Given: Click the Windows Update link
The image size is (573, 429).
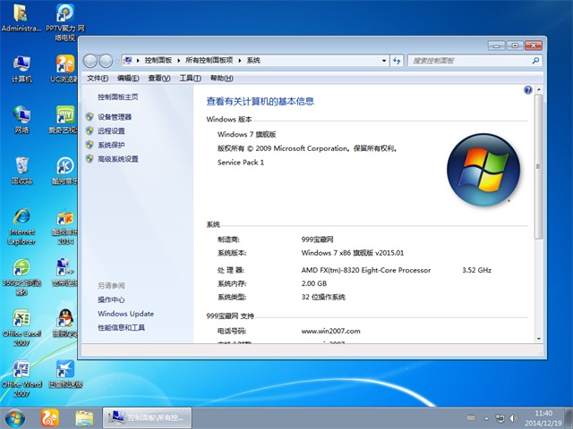Looking at the screenshot, I should tap(125, 314).
